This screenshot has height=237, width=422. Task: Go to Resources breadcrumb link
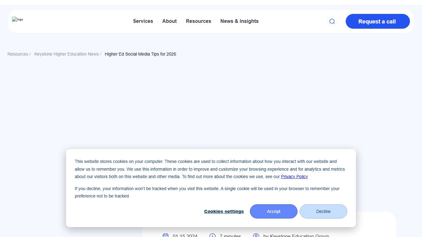tap(18, 54)
